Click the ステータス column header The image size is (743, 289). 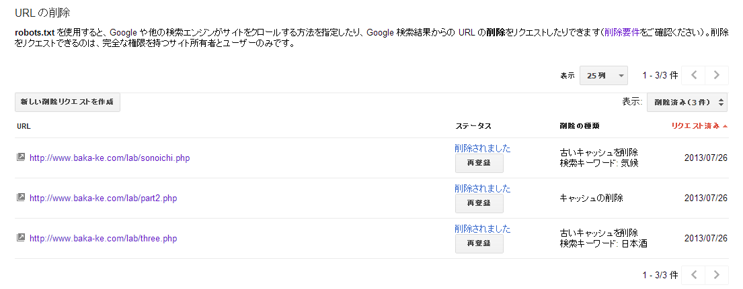point(473,125)
